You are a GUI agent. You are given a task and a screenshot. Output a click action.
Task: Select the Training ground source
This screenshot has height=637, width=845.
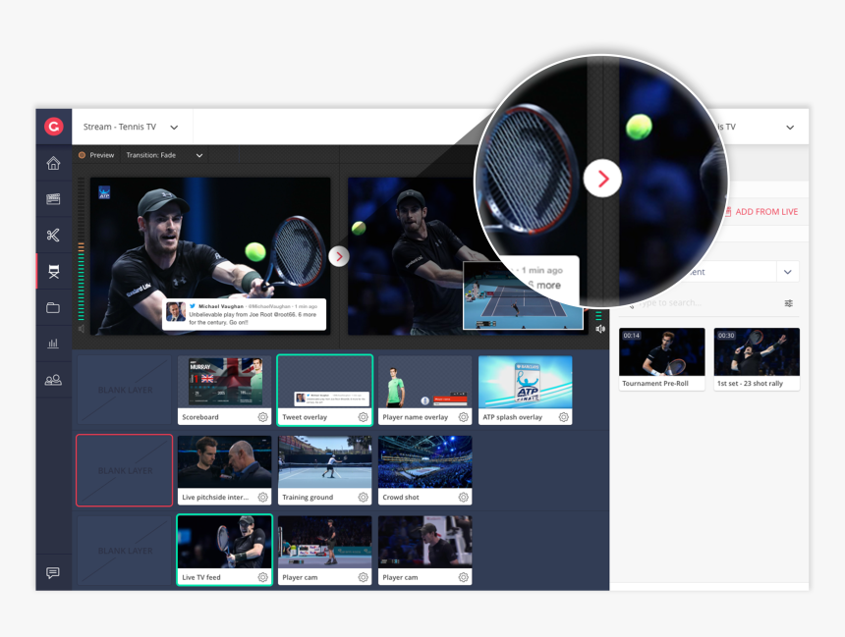tap(325, 470)
